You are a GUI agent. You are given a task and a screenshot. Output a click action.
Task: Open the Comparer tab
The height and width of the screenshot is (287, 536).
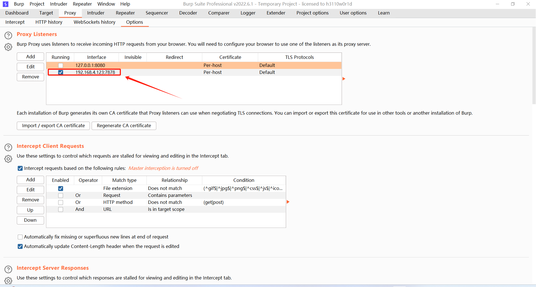[219, 13]
